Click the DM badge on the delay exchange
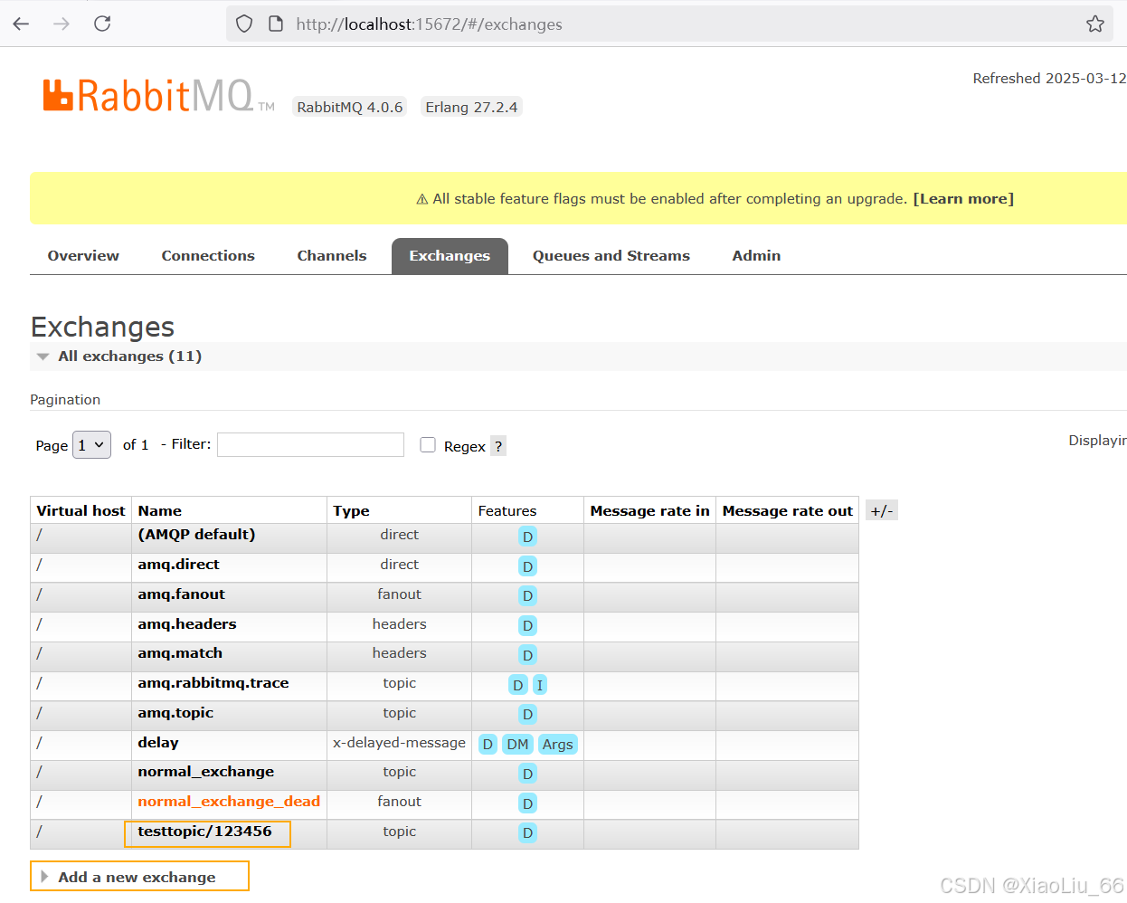Image resolution: width=1127 pixels, height=903 pixels. coord(517,744)
